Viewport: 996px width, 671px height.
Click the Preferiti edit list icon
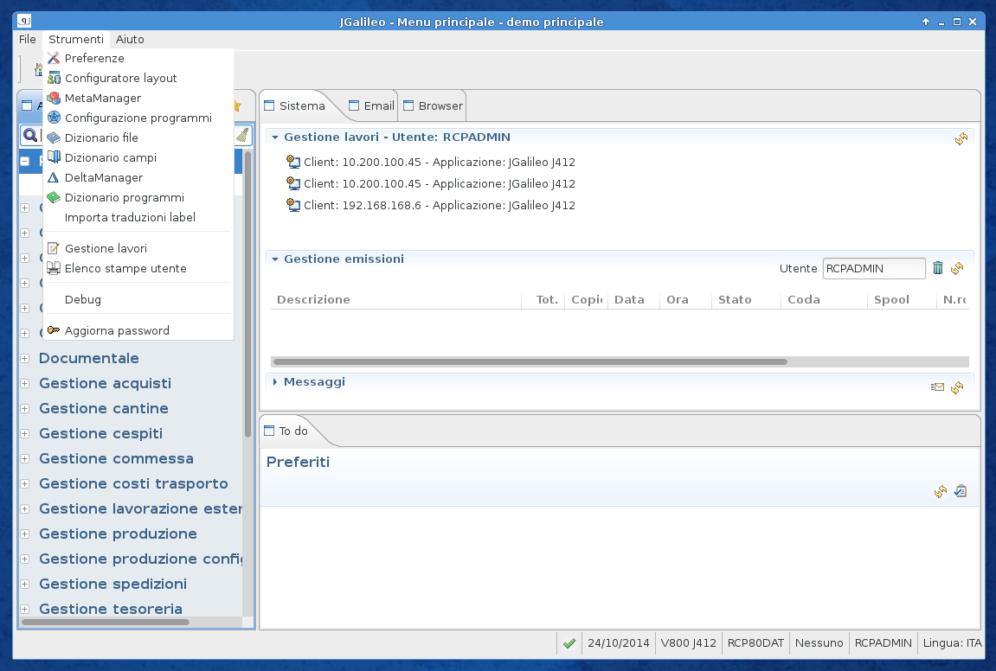point(961,491)
